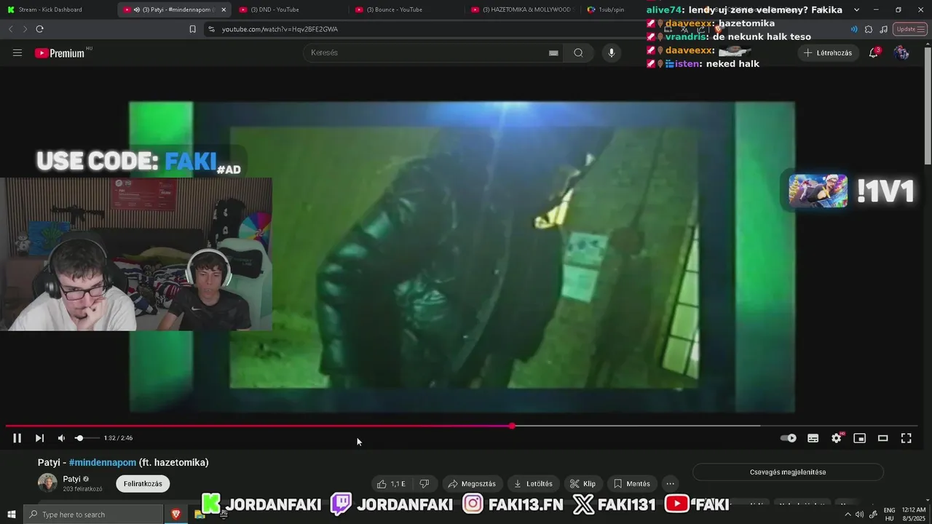Open the Patyi channel name link
Screen dimensions: 932x524
(72, 479)
